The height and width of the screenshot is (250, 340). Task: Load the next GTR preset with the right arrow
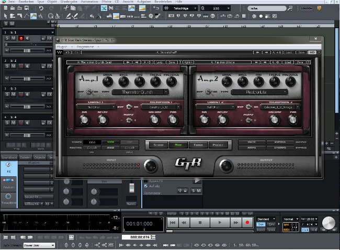[x=266, y=52]
